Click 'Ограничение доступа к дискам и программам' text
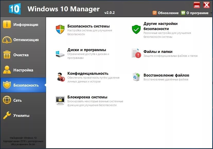This screenshot has width=213, height=149. pos(88,56)
